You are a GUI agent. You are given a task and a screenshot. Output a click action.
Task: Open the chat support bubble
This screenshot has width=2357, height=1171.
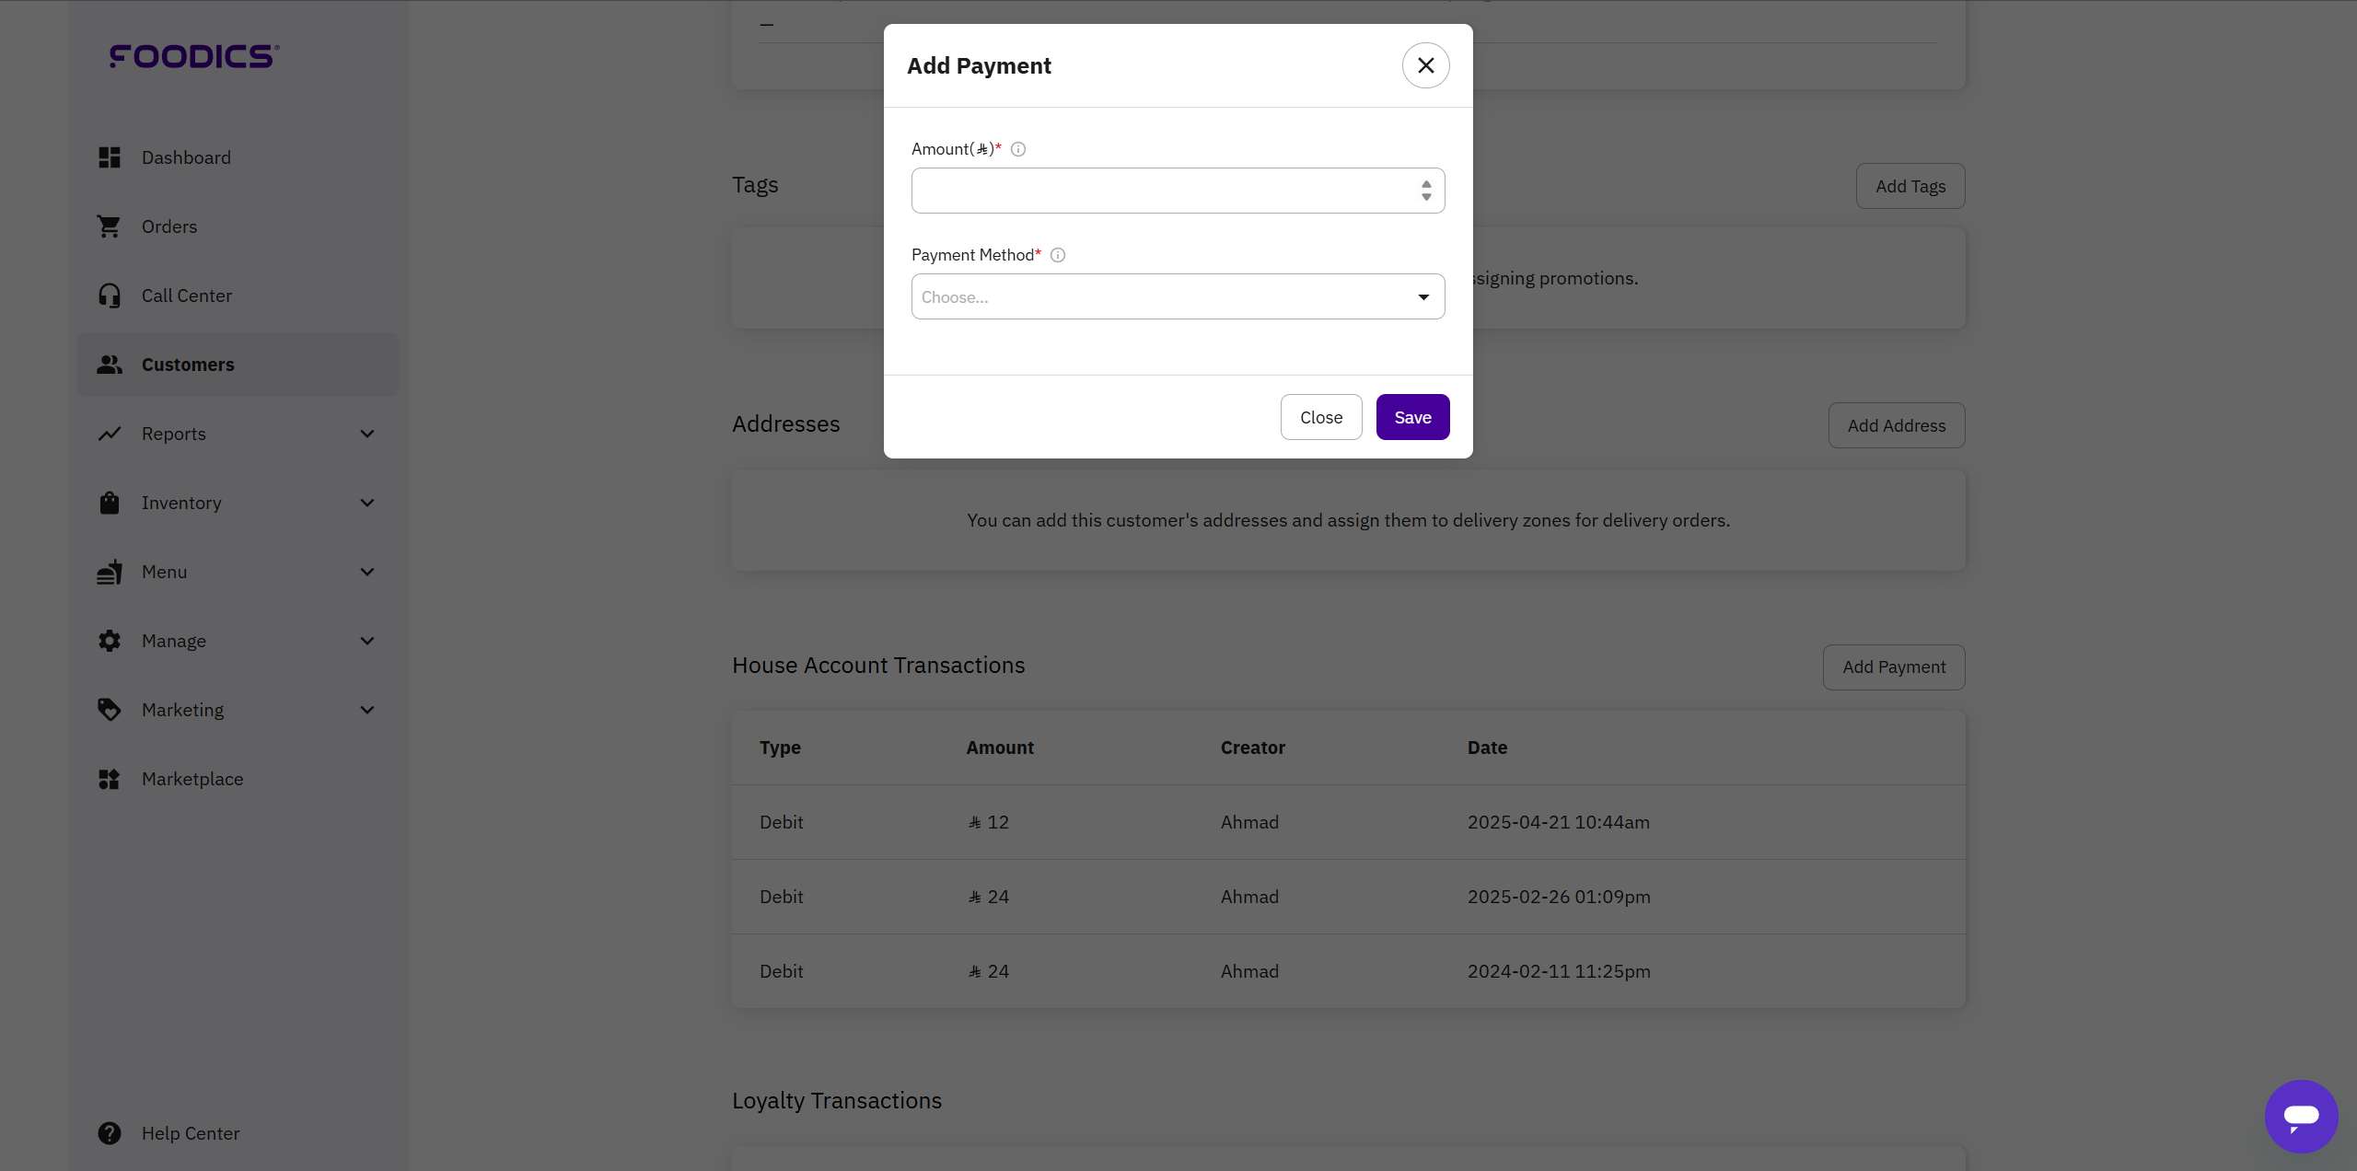point(2301,1116)
